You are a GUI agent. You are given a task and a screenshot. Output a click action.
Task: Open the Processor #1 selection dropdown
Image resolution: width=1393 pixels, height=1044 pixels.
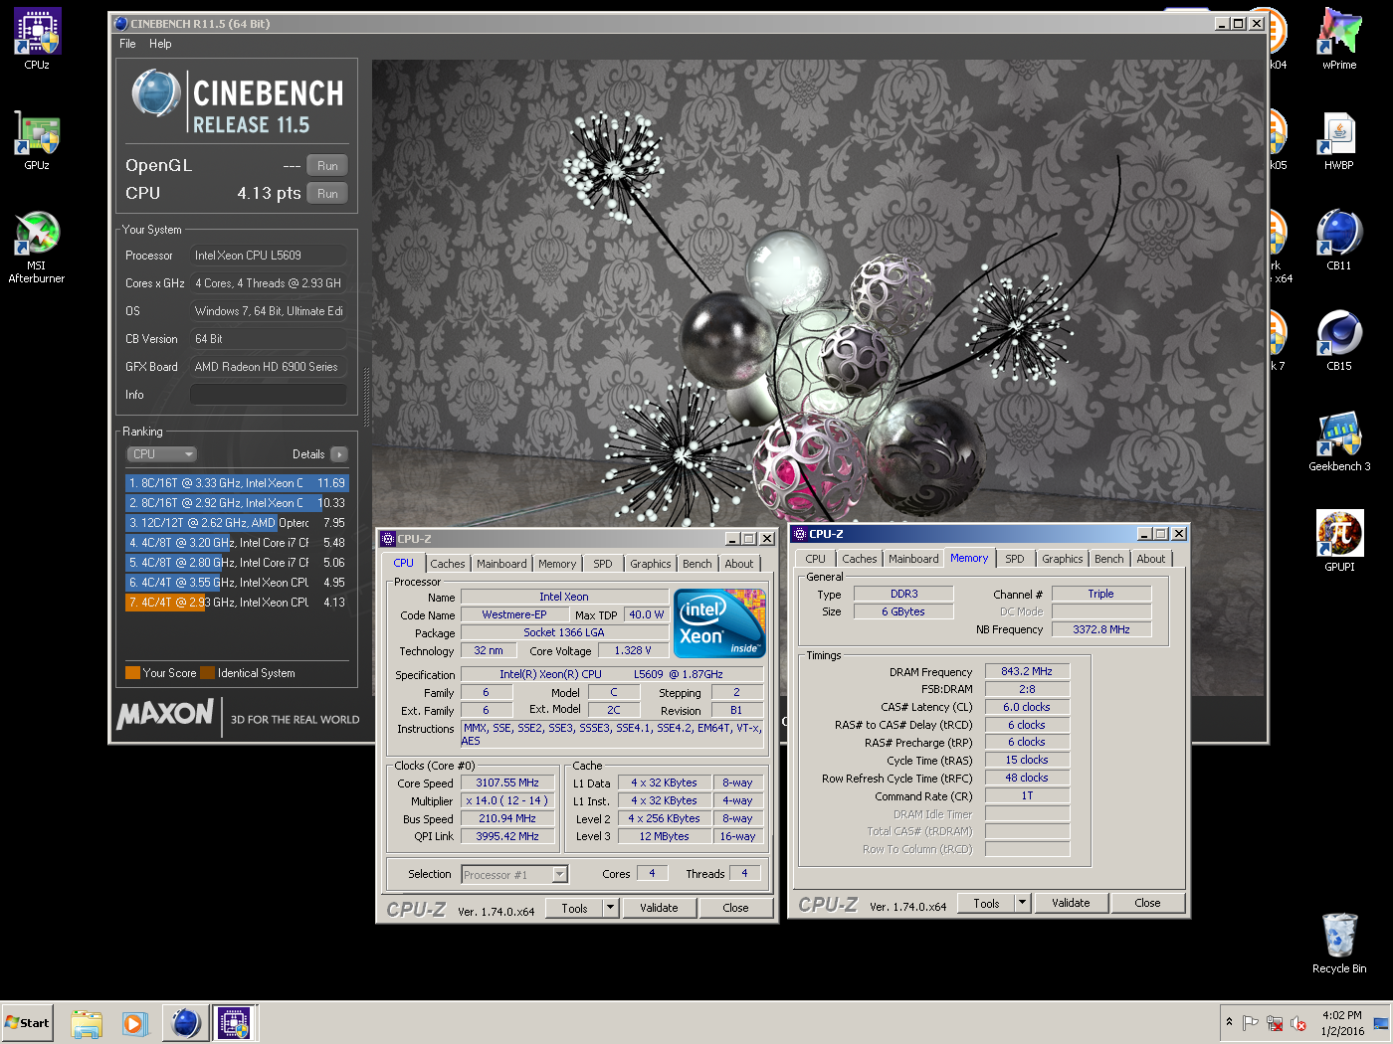pyautogui.click(x=514, y=875)
